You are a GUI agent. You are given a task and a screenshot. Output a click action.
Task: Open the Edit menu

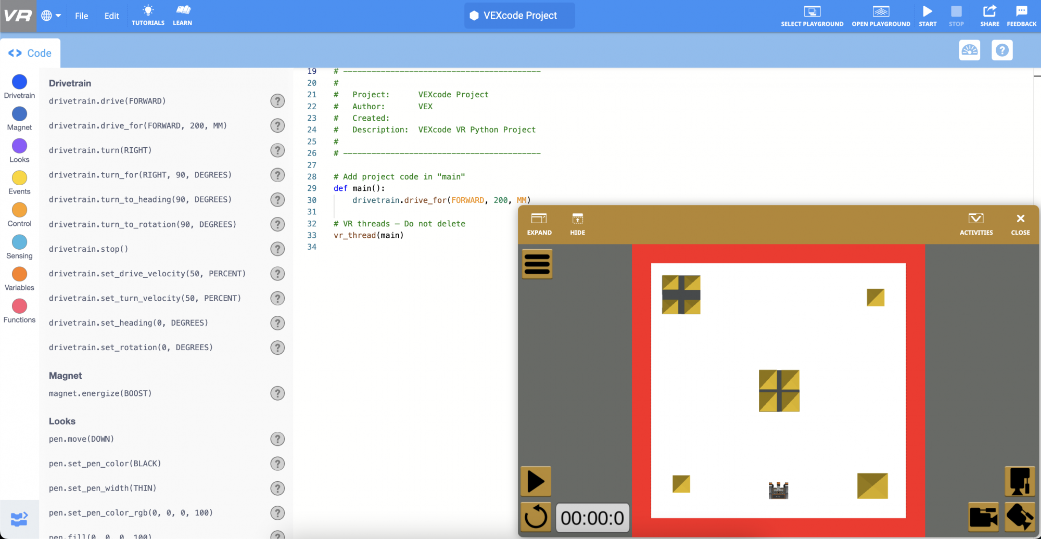[111, 16]
